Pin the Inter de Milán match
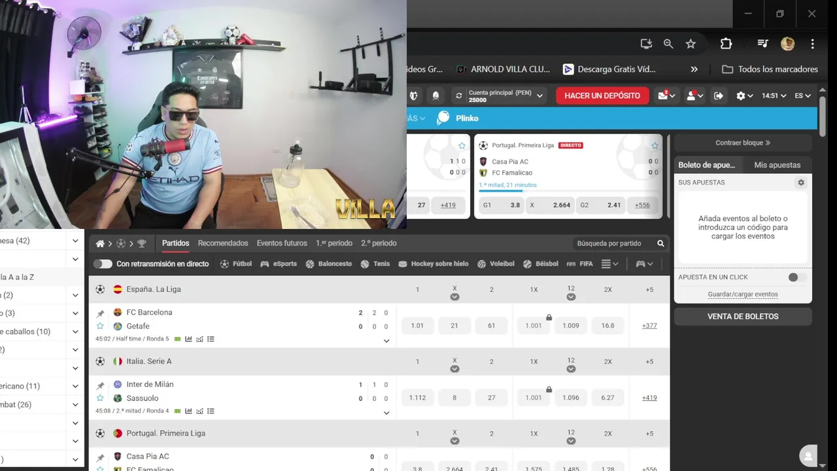Viewport: 837px width, 471px height. 100,385
